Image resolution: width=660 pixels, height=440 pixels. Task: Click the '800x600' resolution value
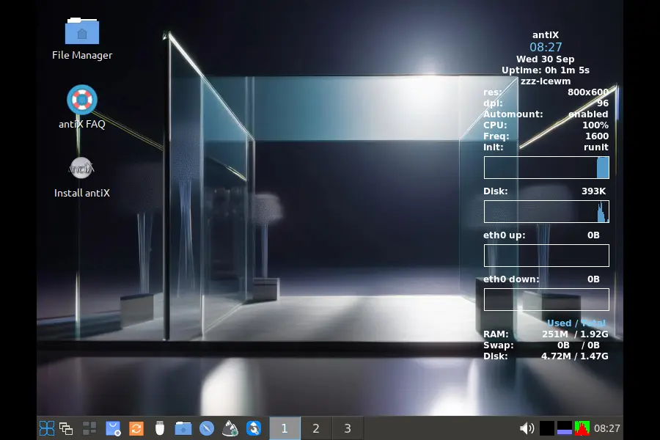click(588, 92)
